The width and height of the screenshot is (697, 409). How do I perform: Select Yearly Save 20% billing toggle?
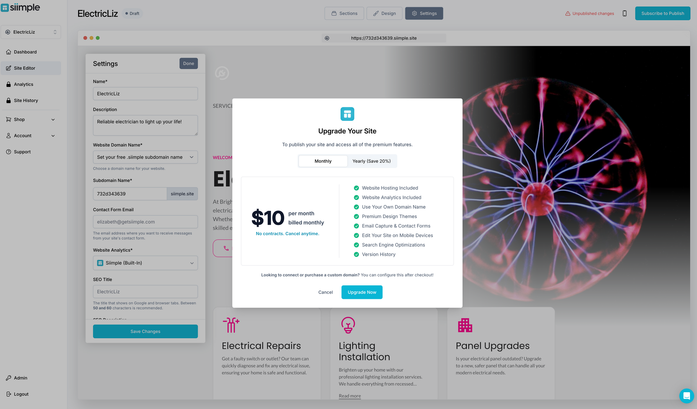[372, 161]
